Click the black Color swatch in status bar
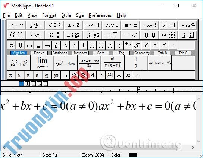Viewport: 203px width, 158px height. pos(133,155)
